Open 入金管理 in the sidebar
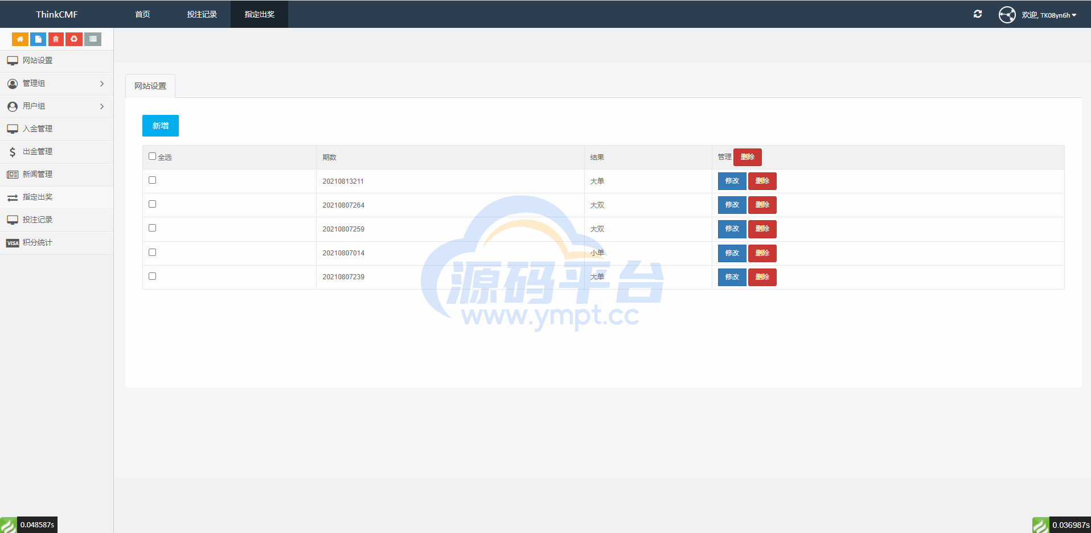 click(x=57, y=129)
